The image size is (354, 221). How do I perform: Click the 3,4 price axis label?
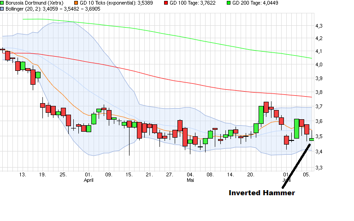point(319,152)
